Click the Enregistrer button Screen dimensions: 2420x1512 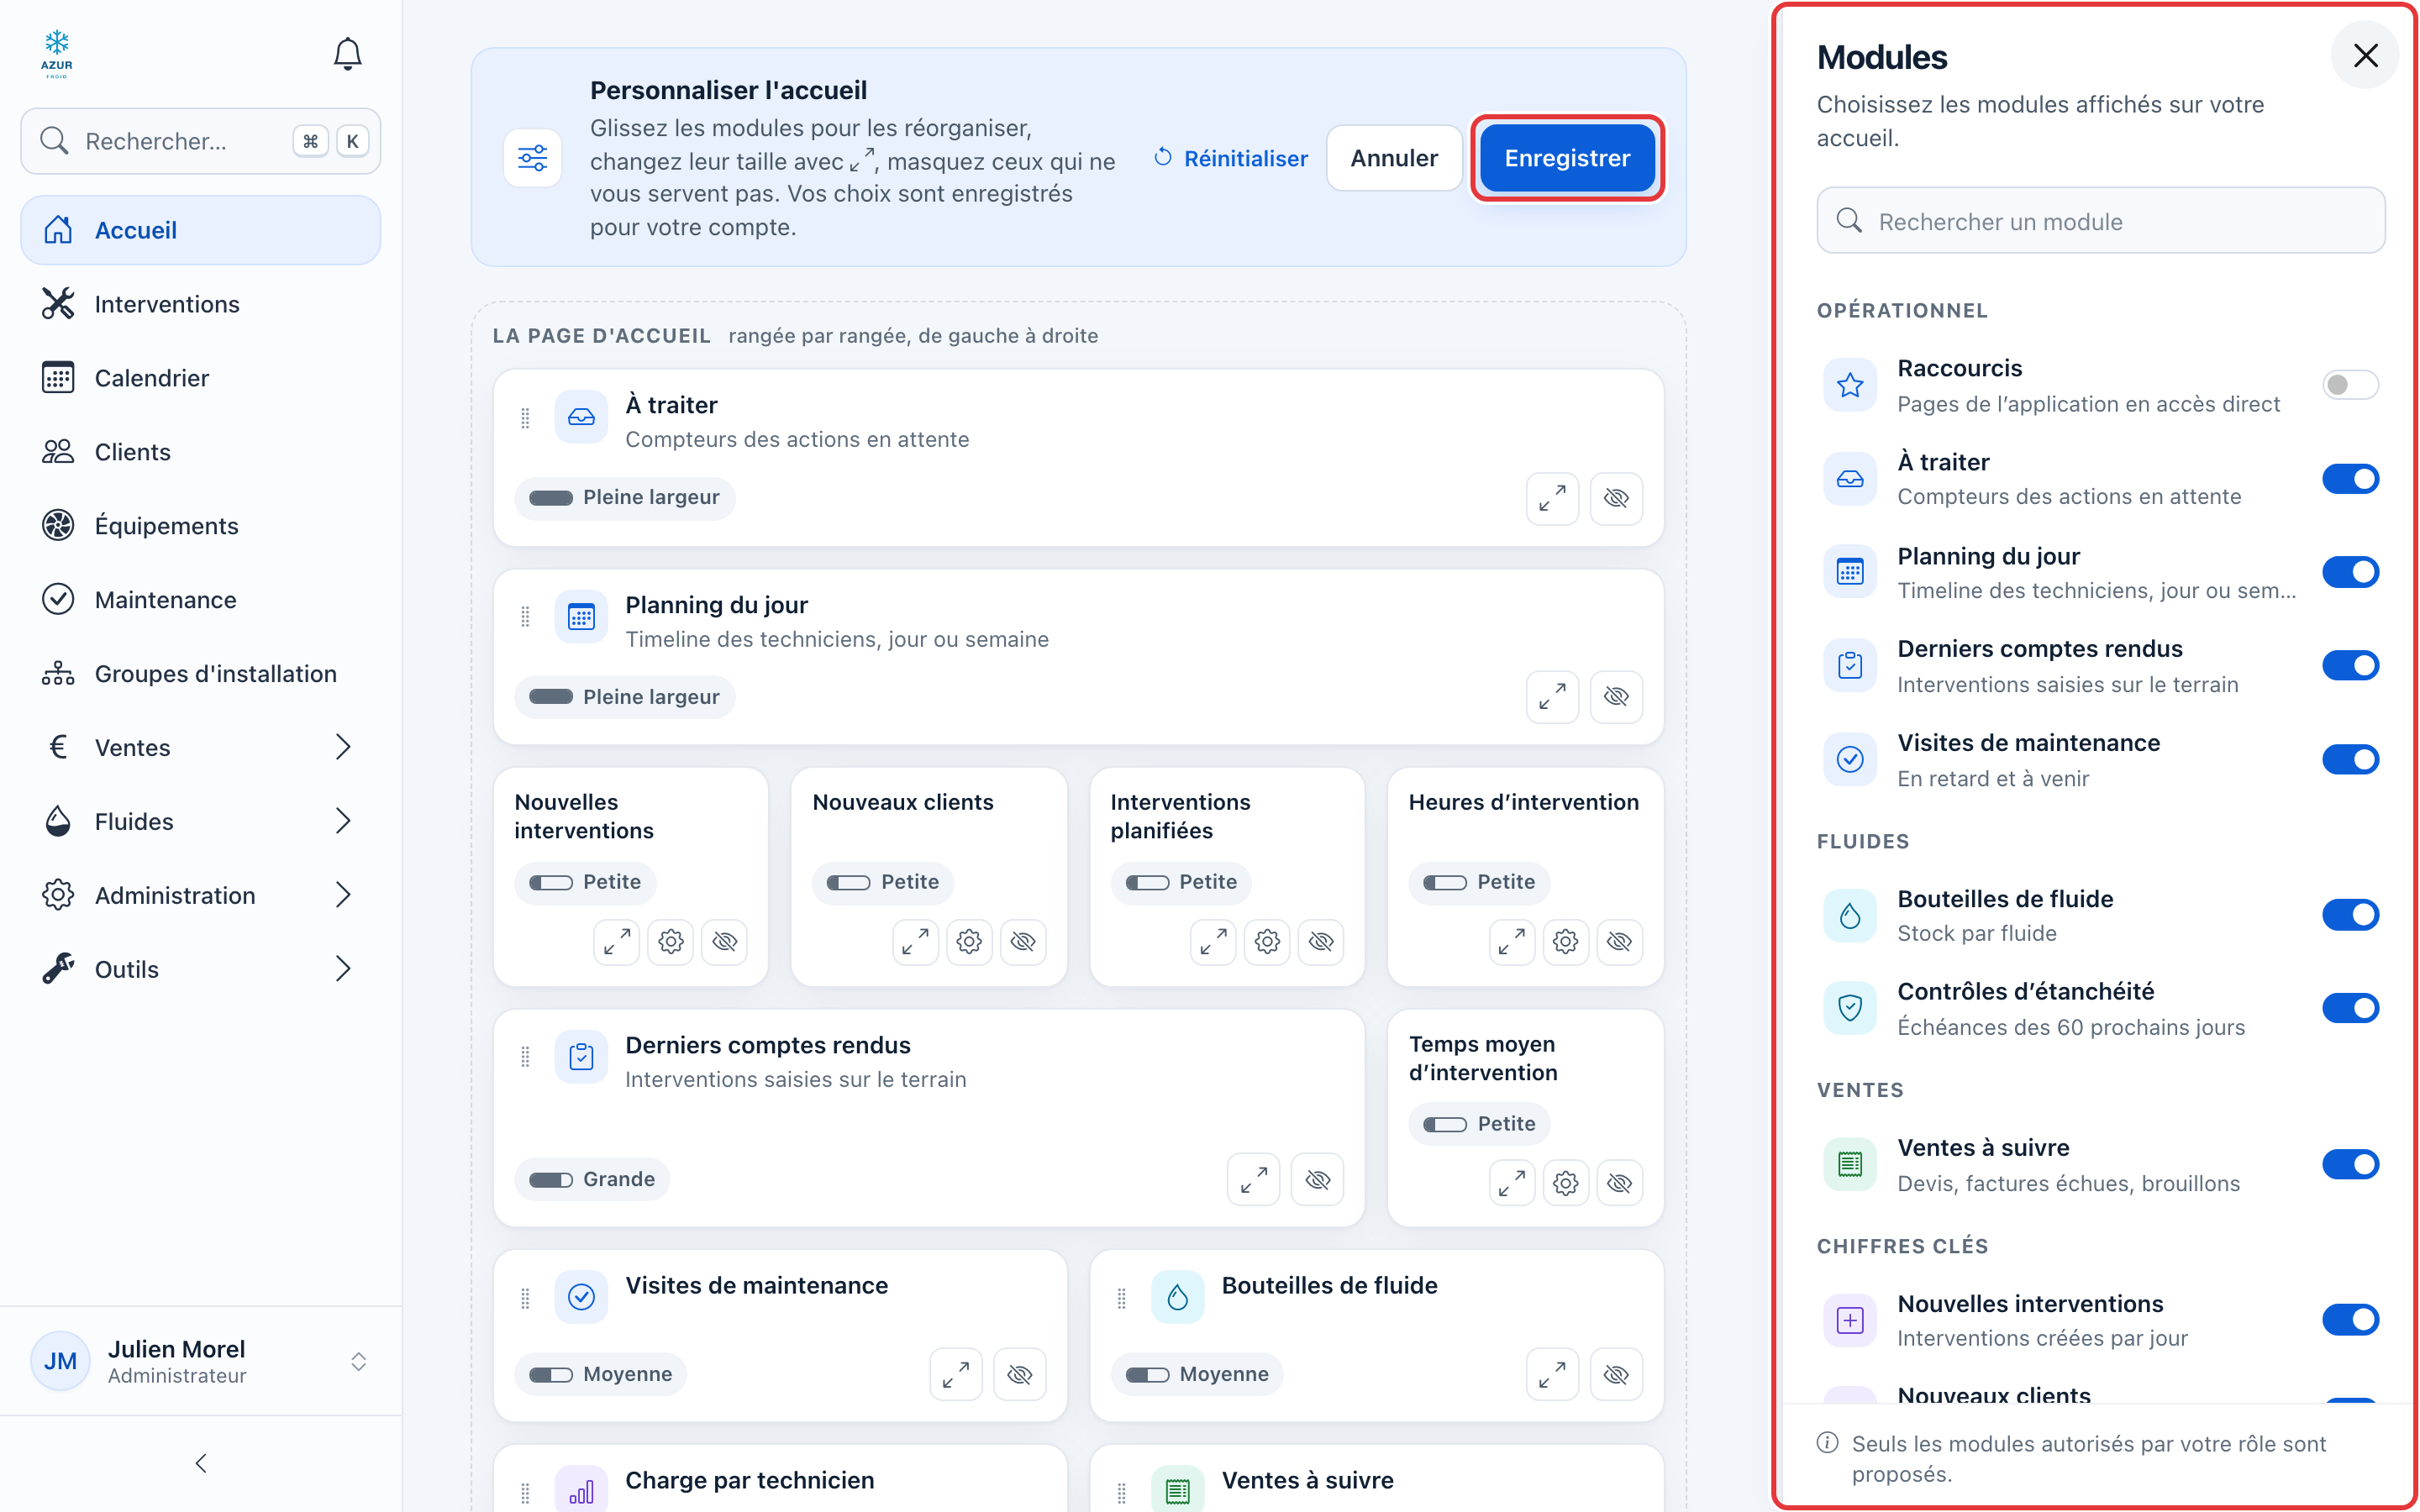click(x=1566, y=158)
